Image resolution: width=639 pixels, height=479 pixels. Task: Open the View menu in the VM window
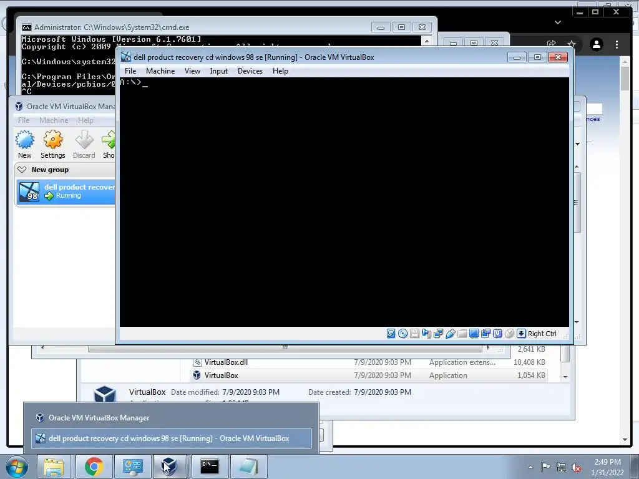(x=192, y=71)
